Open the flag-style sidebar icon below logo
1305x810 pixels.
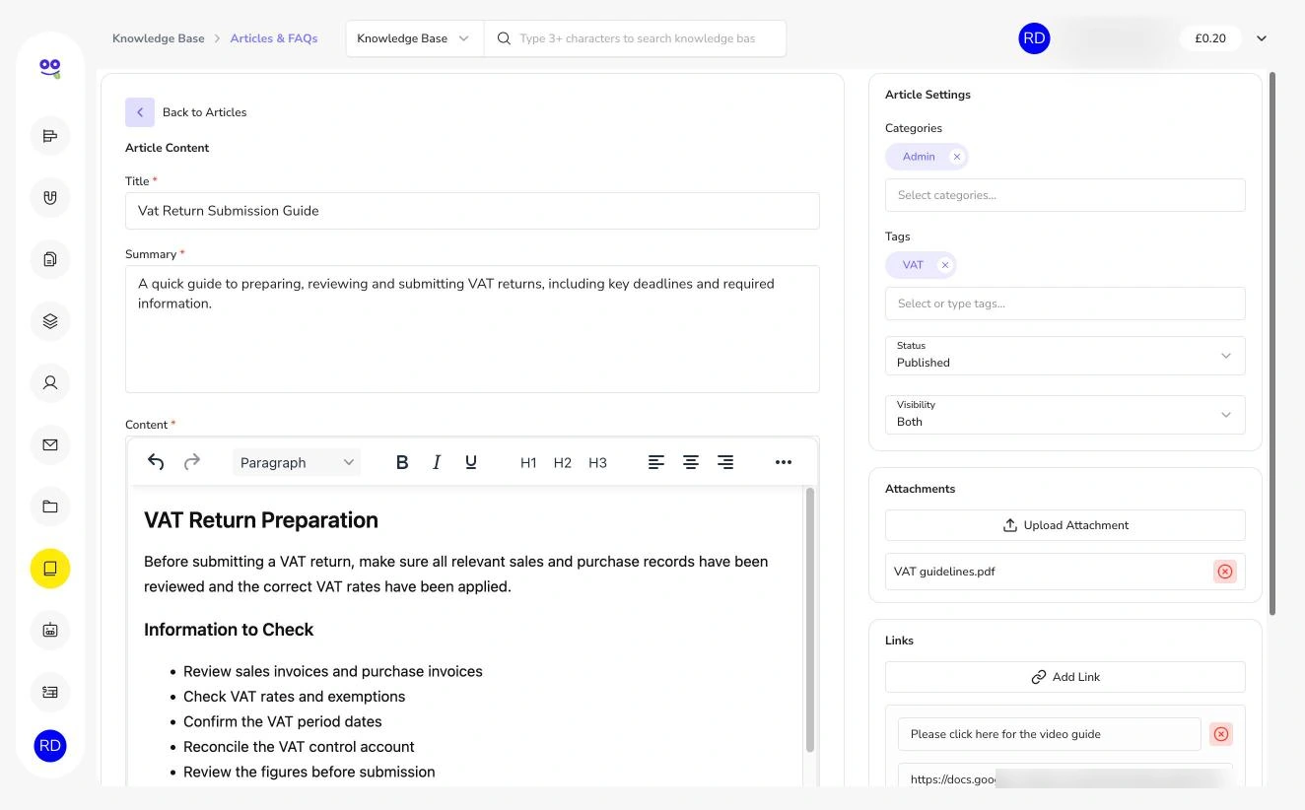(x=50, y=136)
